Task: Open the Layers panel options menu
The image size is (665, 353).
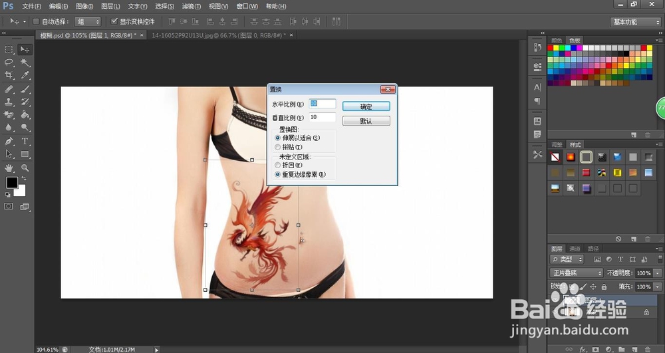Action: pyautogui.click(x=660, y=249)
